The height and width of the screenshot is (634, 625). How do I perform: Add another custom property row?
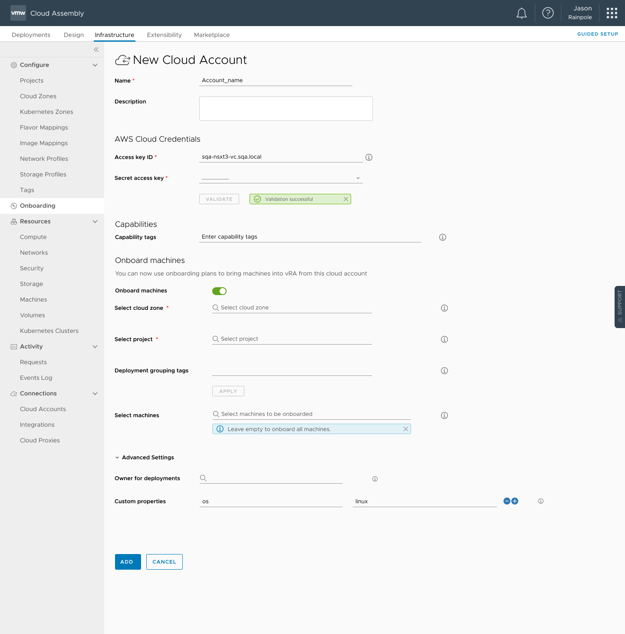(x=515, y=501)
